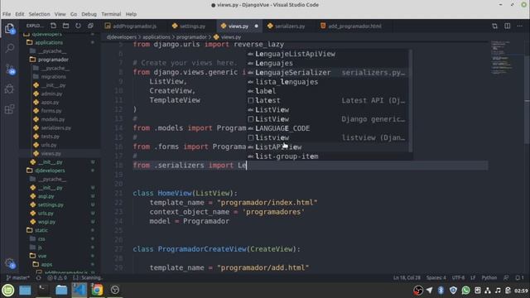This screenshot has width=530, height=298.
Task: Collapse the applications folder
Action: (49, 42)
